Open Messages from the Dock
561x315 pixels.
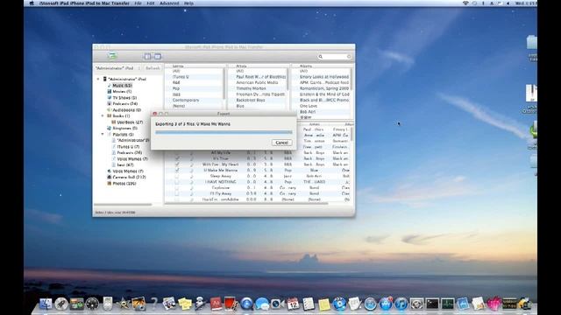262,304
